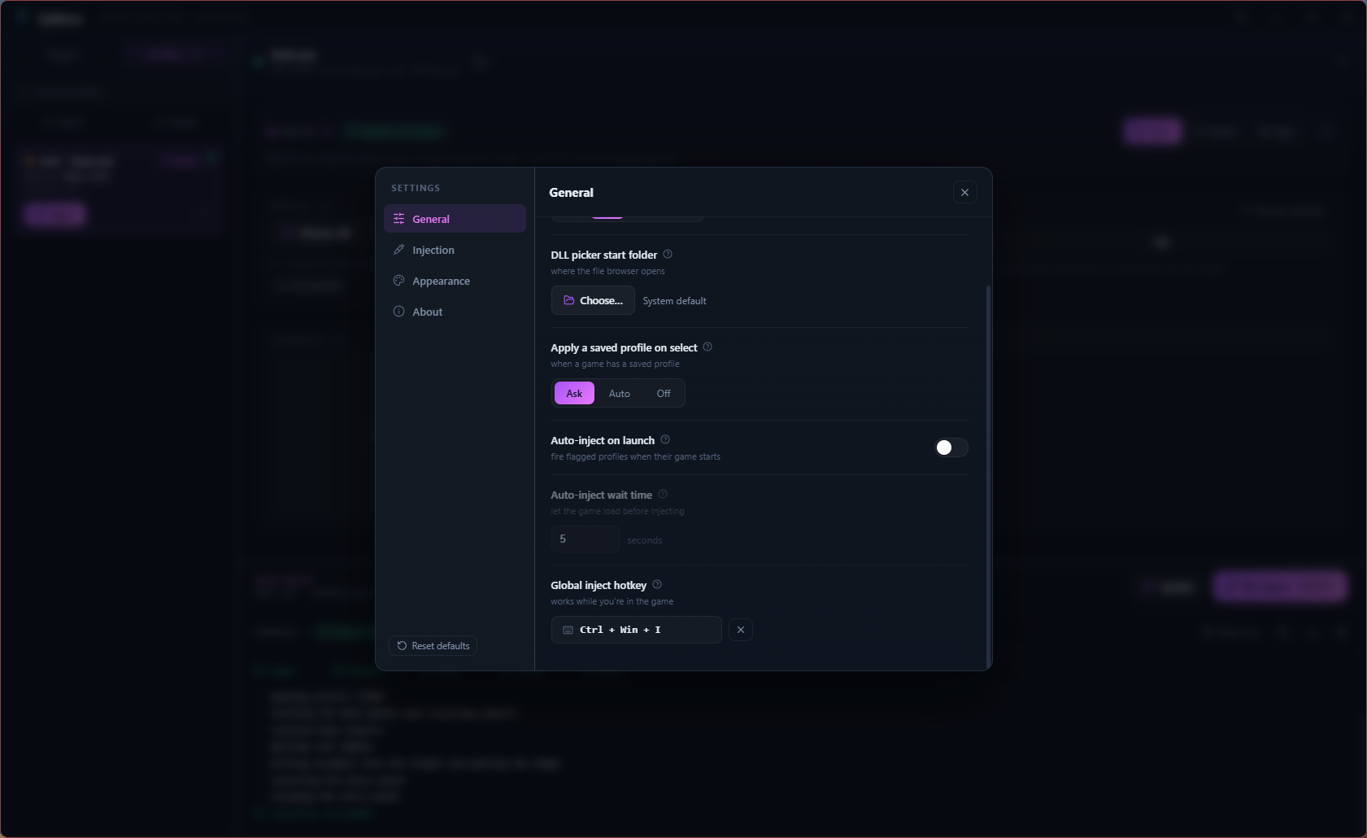Click the Ctrl + Win + I hotkey field

[637, 630]
